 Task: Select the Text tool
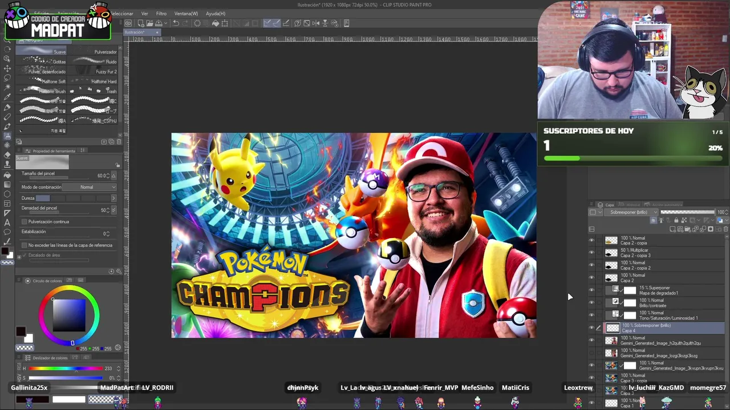coord(7,222)
